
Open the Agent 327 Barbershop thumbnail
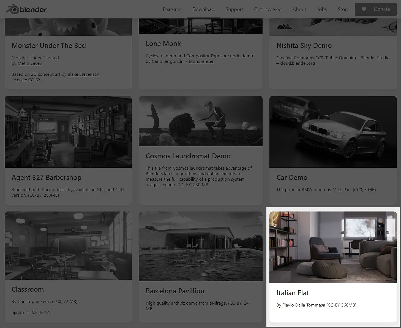coord(68,132)
